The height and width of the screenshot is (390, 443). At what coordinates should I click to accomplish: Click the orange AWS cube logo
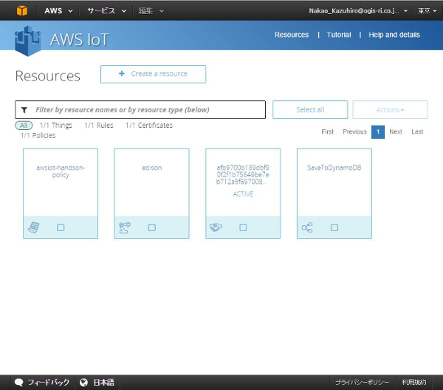point(21,11)
